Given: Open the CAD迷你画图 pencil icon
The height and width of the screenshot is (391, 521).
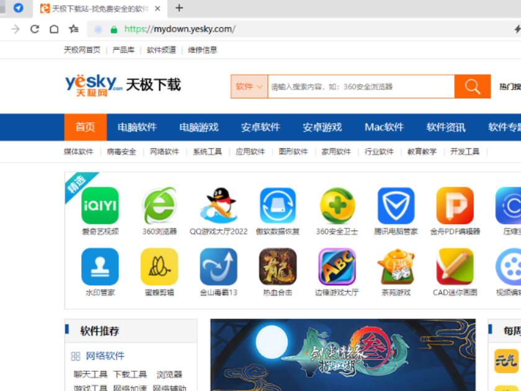Looking at the screenshot, I should point(455,267).
